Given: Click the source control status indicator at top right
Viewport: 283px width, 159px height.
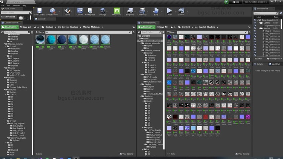Looking at the screenshot, I should tap(226, 2).
